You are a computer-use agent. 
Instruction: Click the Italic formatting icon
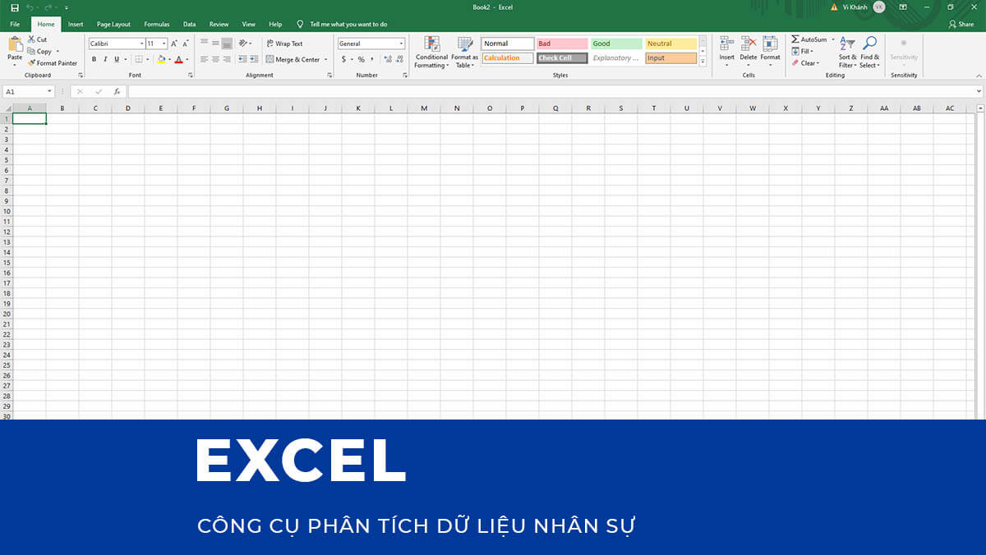[104, 59]
